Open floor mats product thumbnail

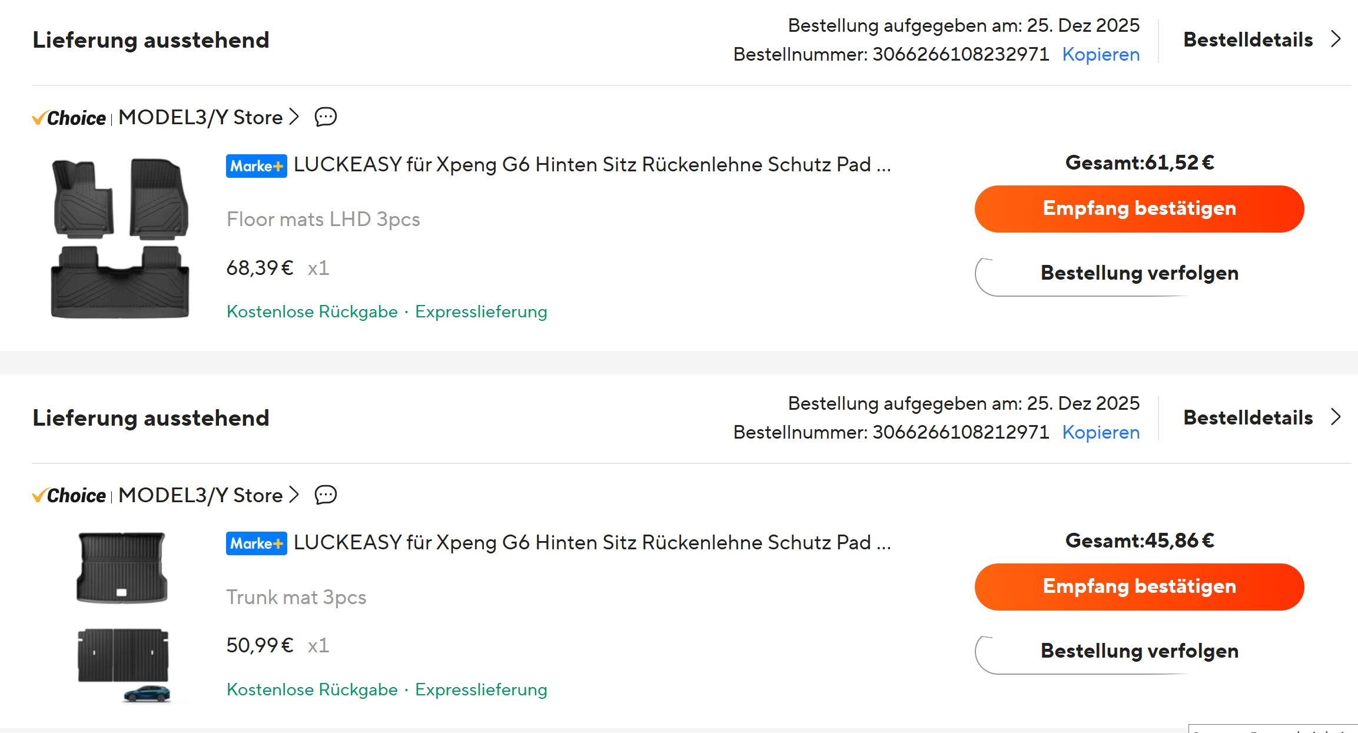(121, 238)
